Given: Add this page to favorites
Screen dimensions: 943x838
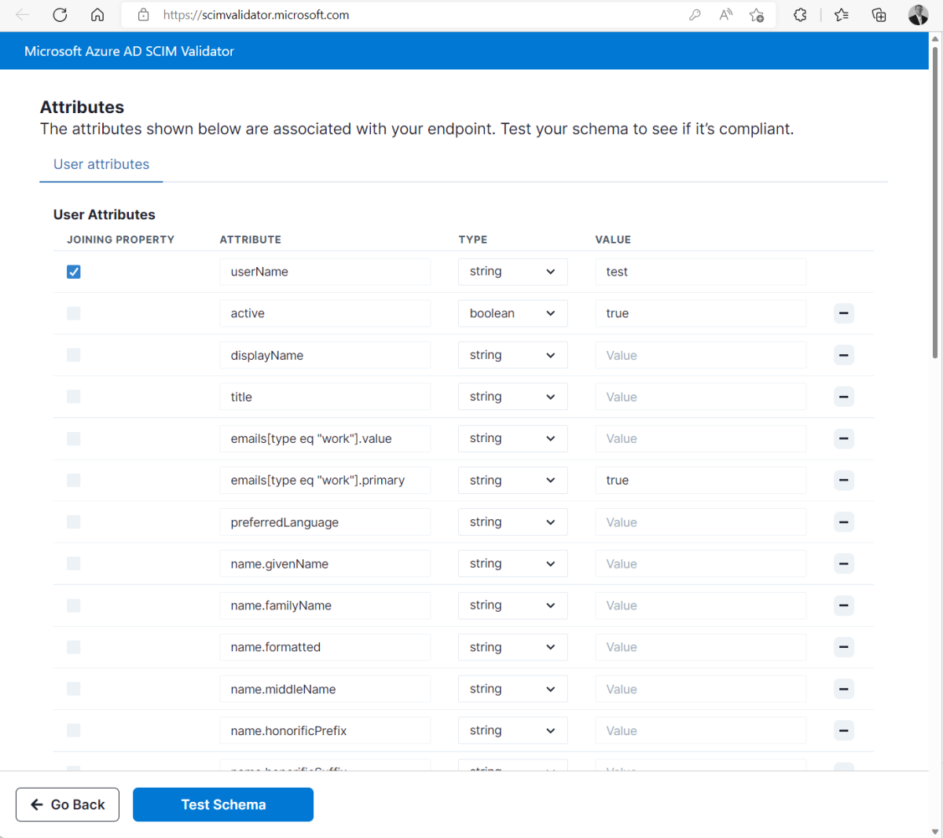Looking at the screenshot, I should pos(757,15).
